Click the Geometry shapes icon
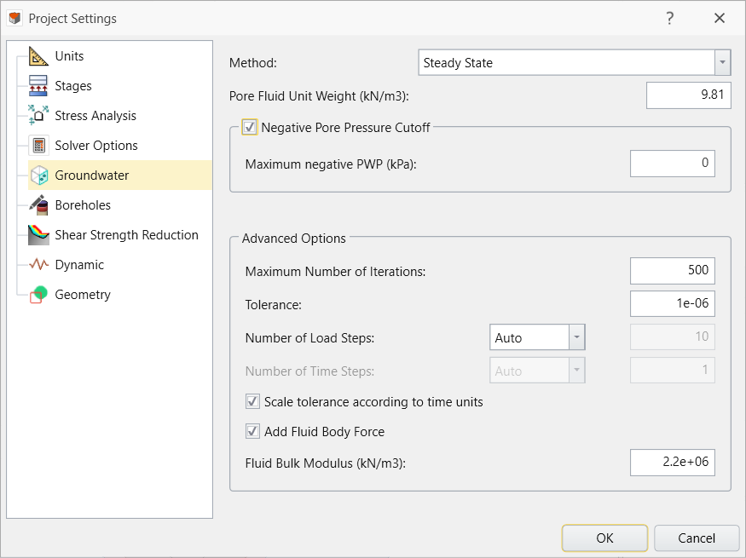Screen dimensions: 746x558 tap(38, 295)
